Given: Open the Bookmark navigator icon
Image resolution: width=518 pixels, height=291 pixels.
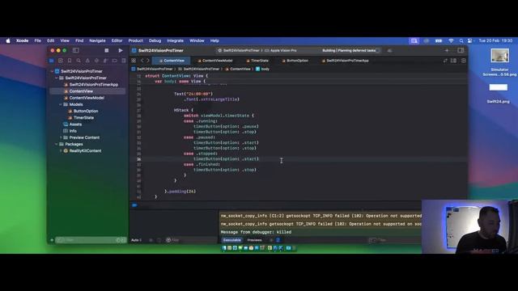Looking at the screenshot, I should [70, 61].
